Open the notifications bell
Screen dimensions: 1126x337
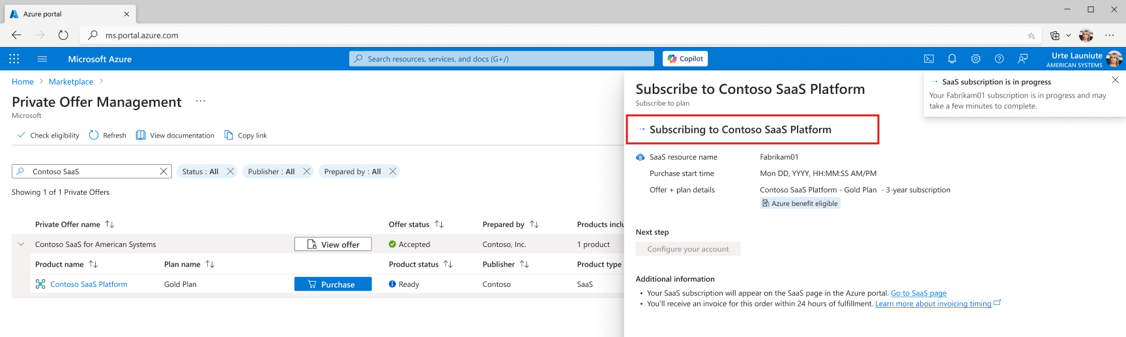click(952, 59)
